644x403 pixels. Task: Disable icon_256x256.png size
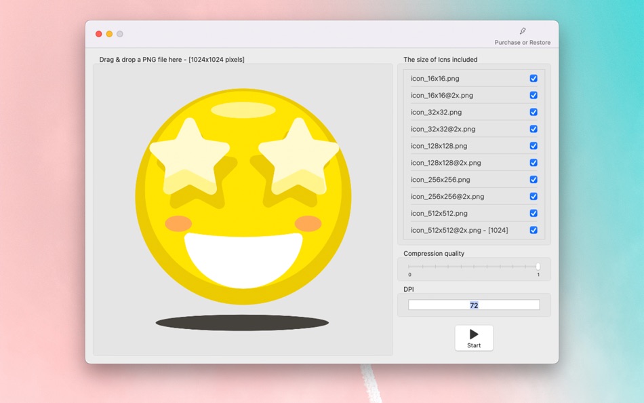(534, 179)
